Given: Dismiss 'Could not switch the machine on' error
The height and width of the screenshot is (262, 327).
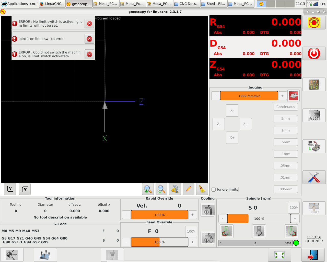Looking at the screenshot, I should tap(89, 54).
